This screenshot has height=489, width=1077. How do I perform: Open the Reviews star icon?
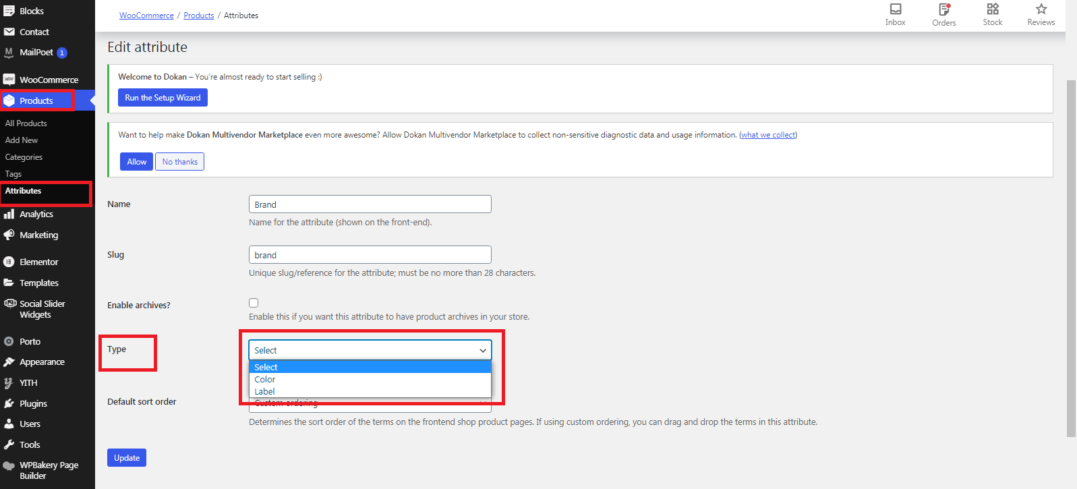pos(1041,9)
